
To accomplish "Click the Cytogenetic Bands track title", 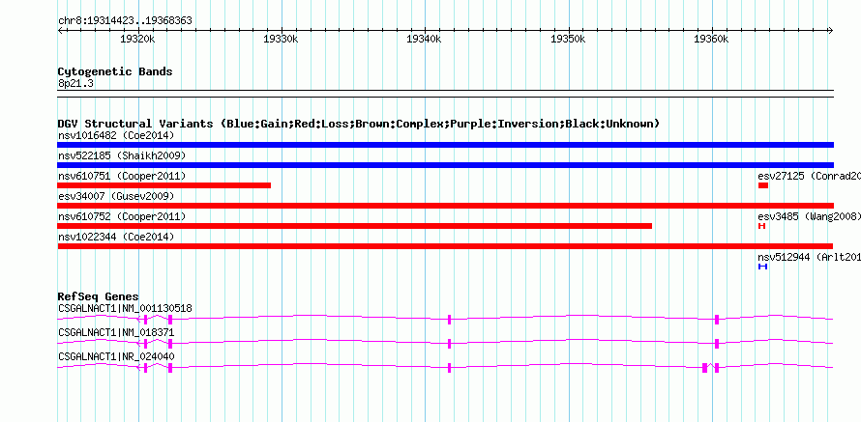I will 115,71.
